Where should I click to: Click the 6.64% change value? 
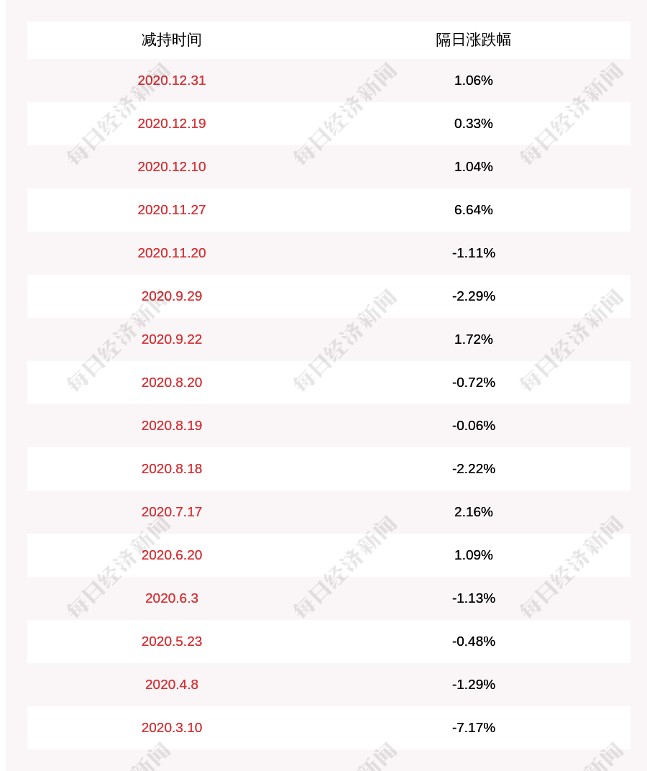tap(473, 210)
